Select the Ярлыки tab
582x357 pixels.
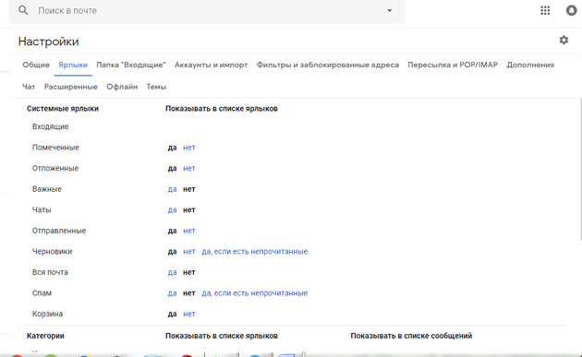[73, 65]
